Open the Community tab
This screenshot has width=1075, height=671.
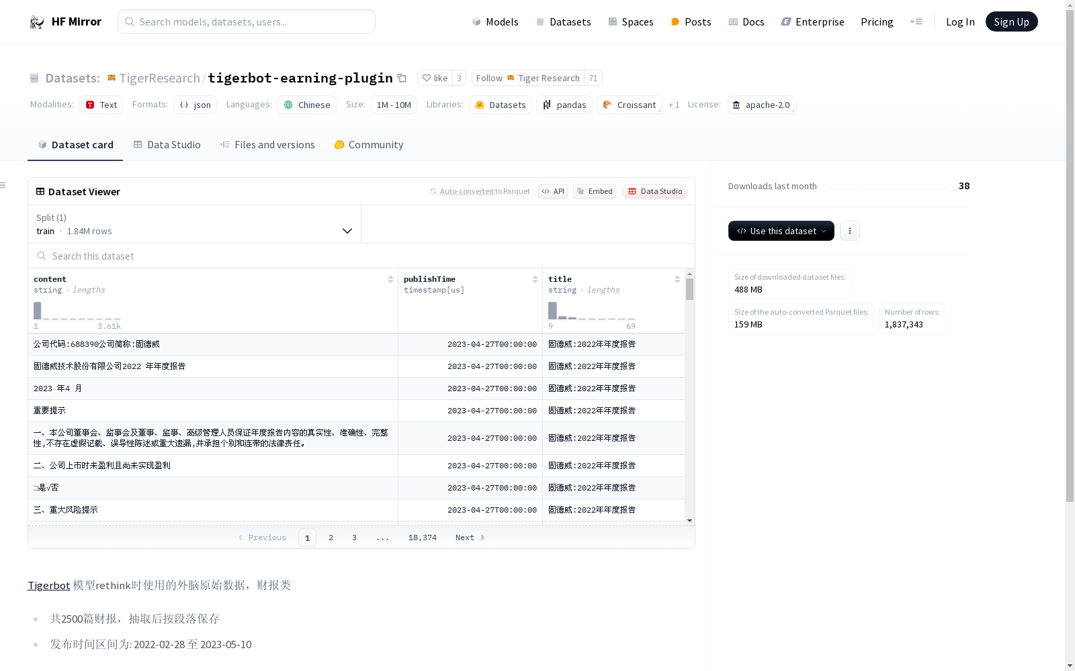point(369,144)
